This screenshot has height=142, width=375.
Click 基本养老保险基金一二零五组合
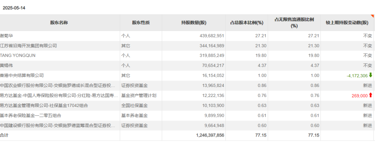31,116
